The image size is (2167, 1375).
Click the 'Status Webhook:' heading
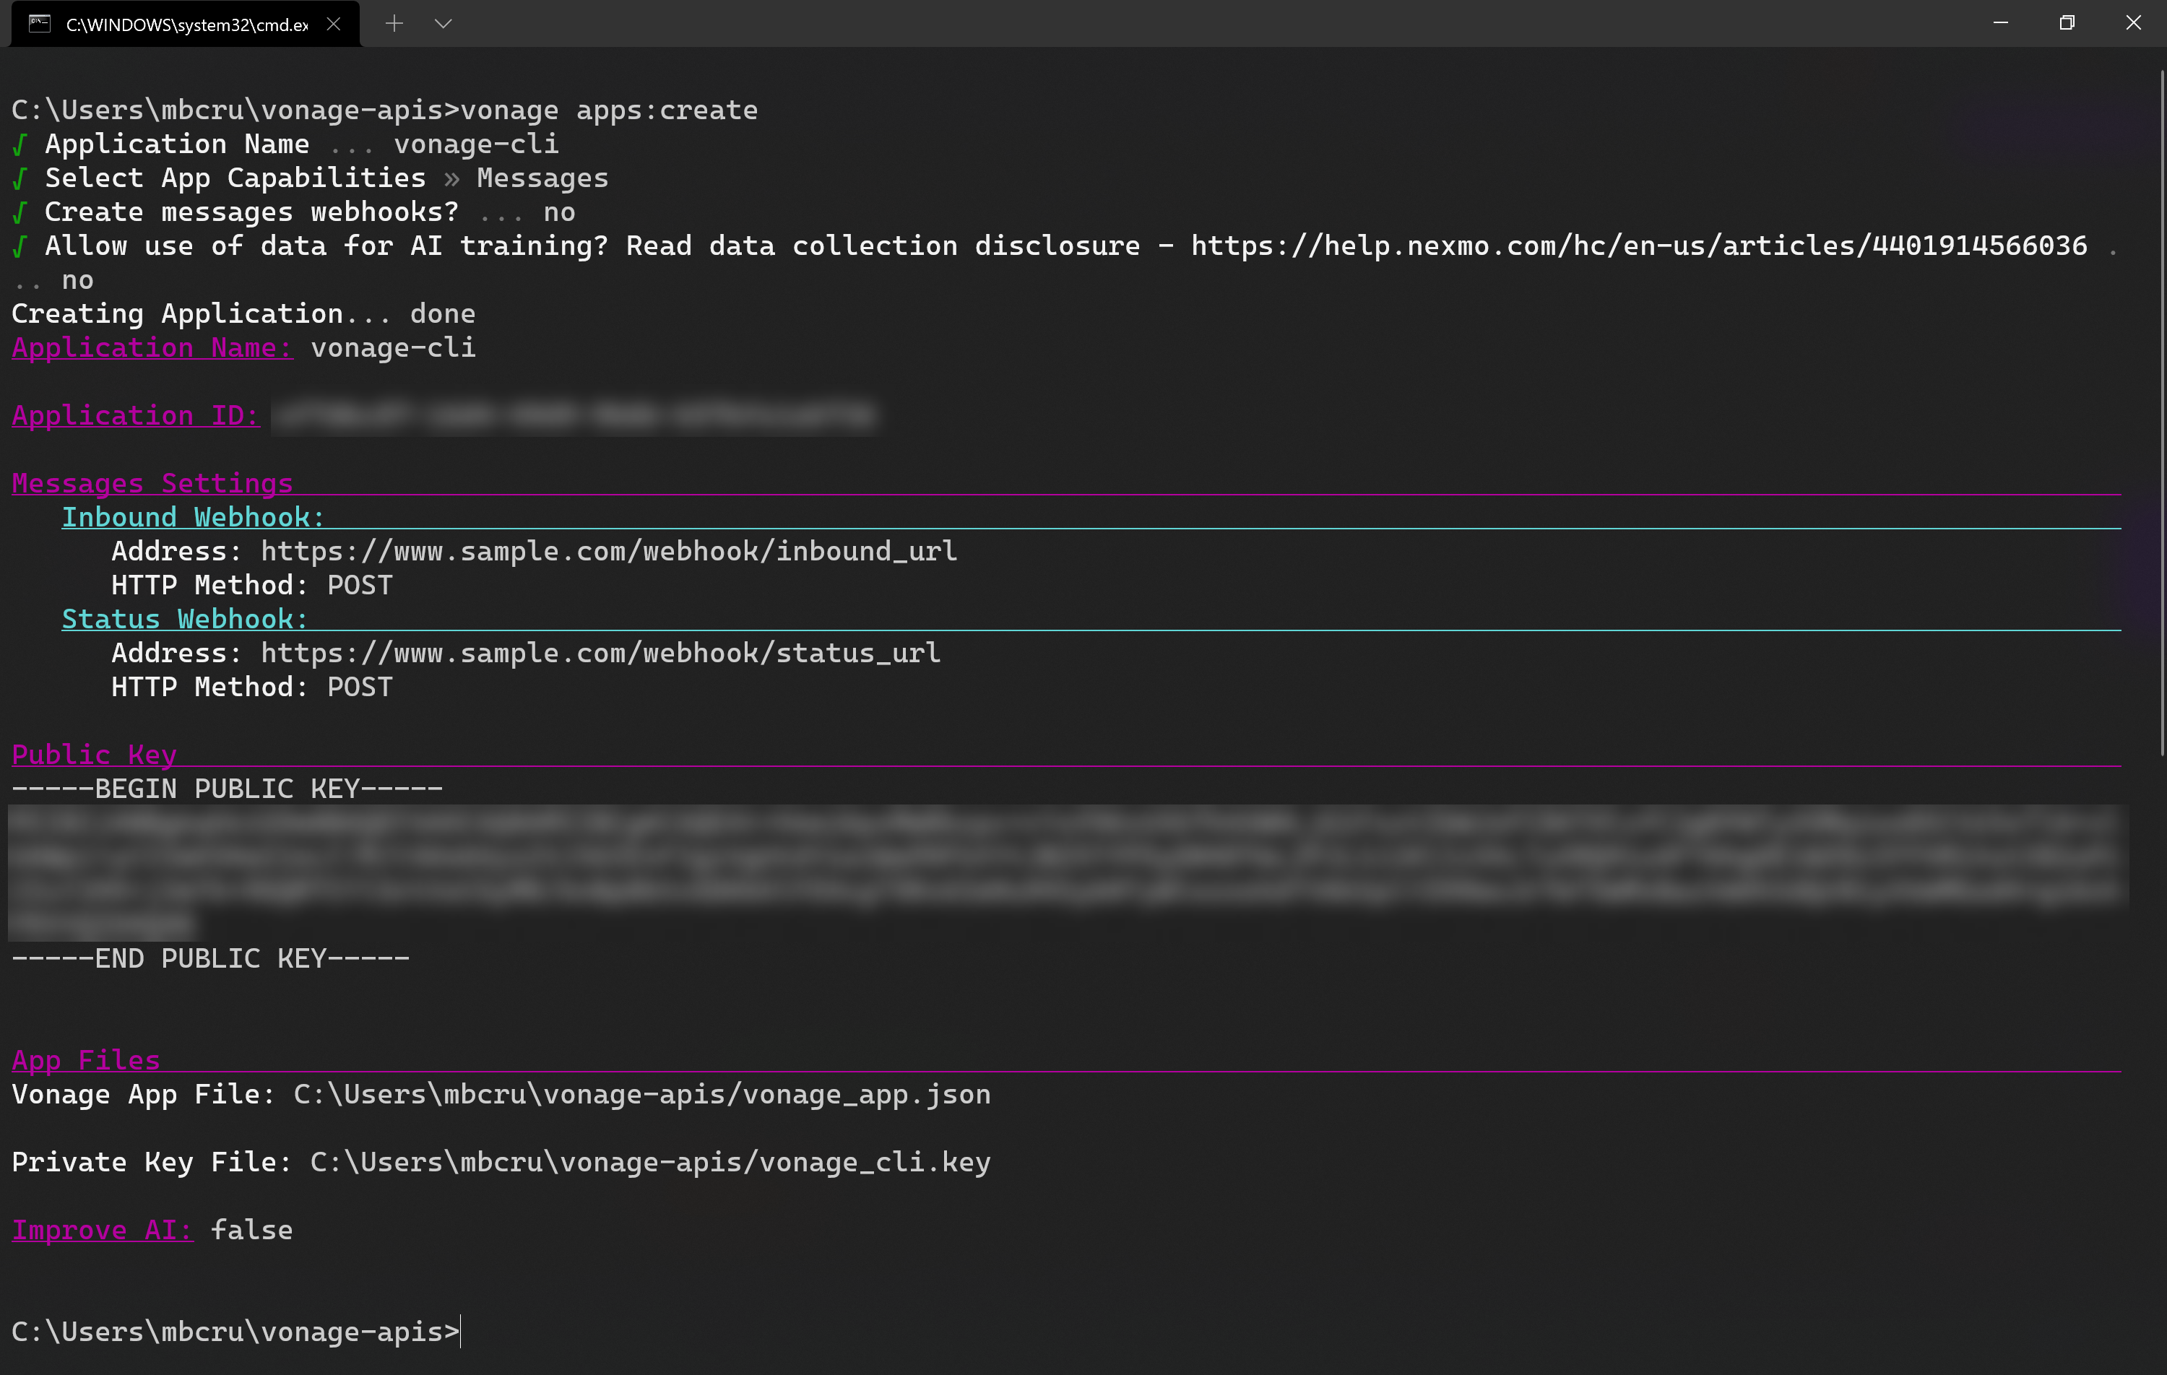coord(184,619)
